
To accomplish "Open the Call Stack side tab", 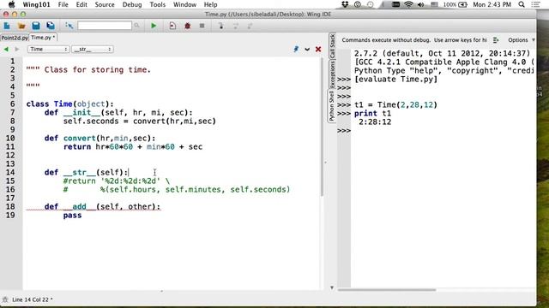I will [332, 46].
